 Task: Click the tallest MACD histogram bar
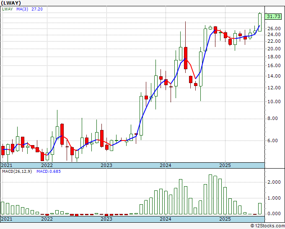[210, 195]
